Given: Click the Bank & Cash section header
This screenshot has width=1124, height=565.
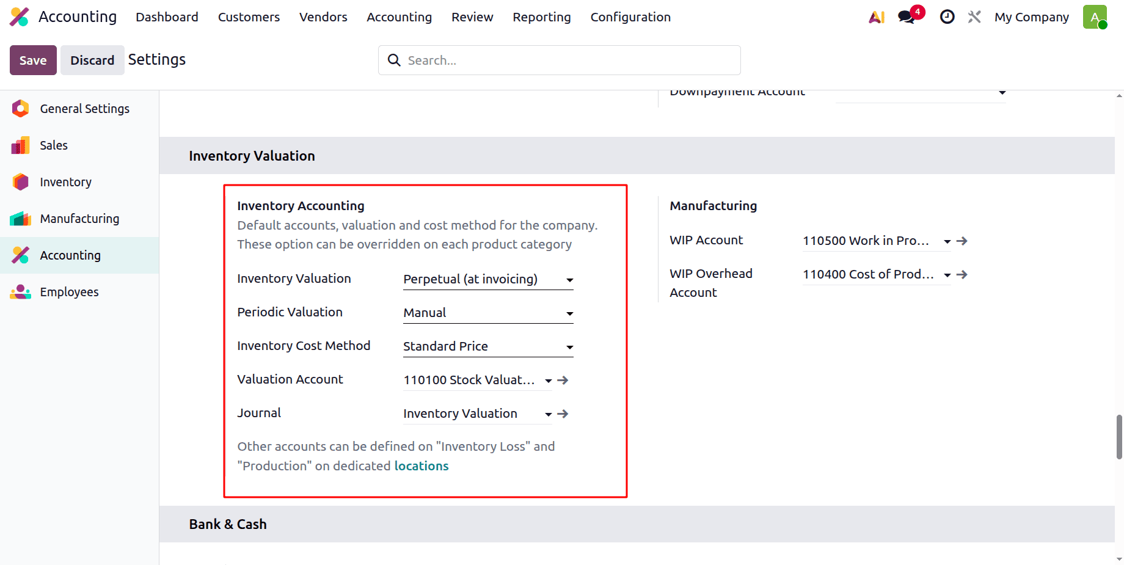Looking at the screenshot, I should click(x=228, y=524).
